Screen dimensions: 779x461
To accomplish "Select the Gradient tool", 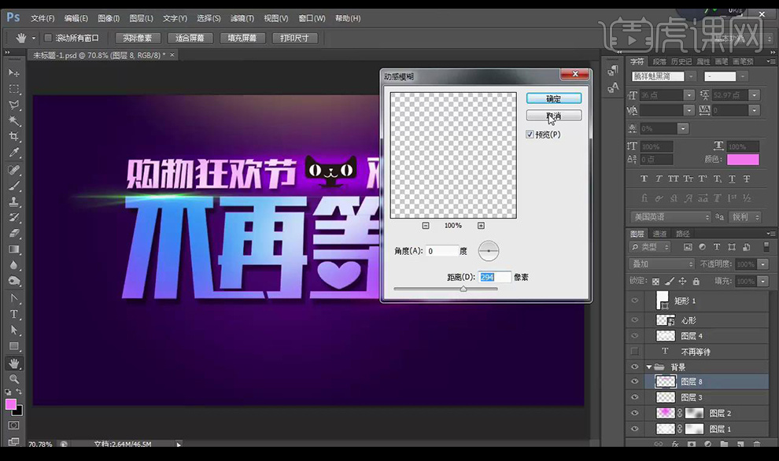I will pos(14,249).
